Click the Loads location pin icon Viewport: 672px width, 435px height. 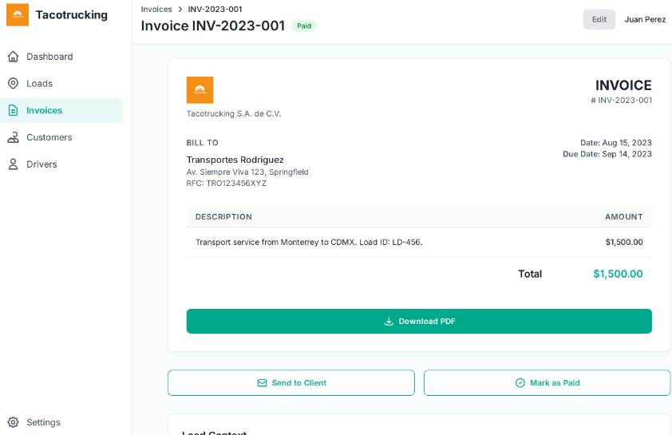click(x=13, y=83)
